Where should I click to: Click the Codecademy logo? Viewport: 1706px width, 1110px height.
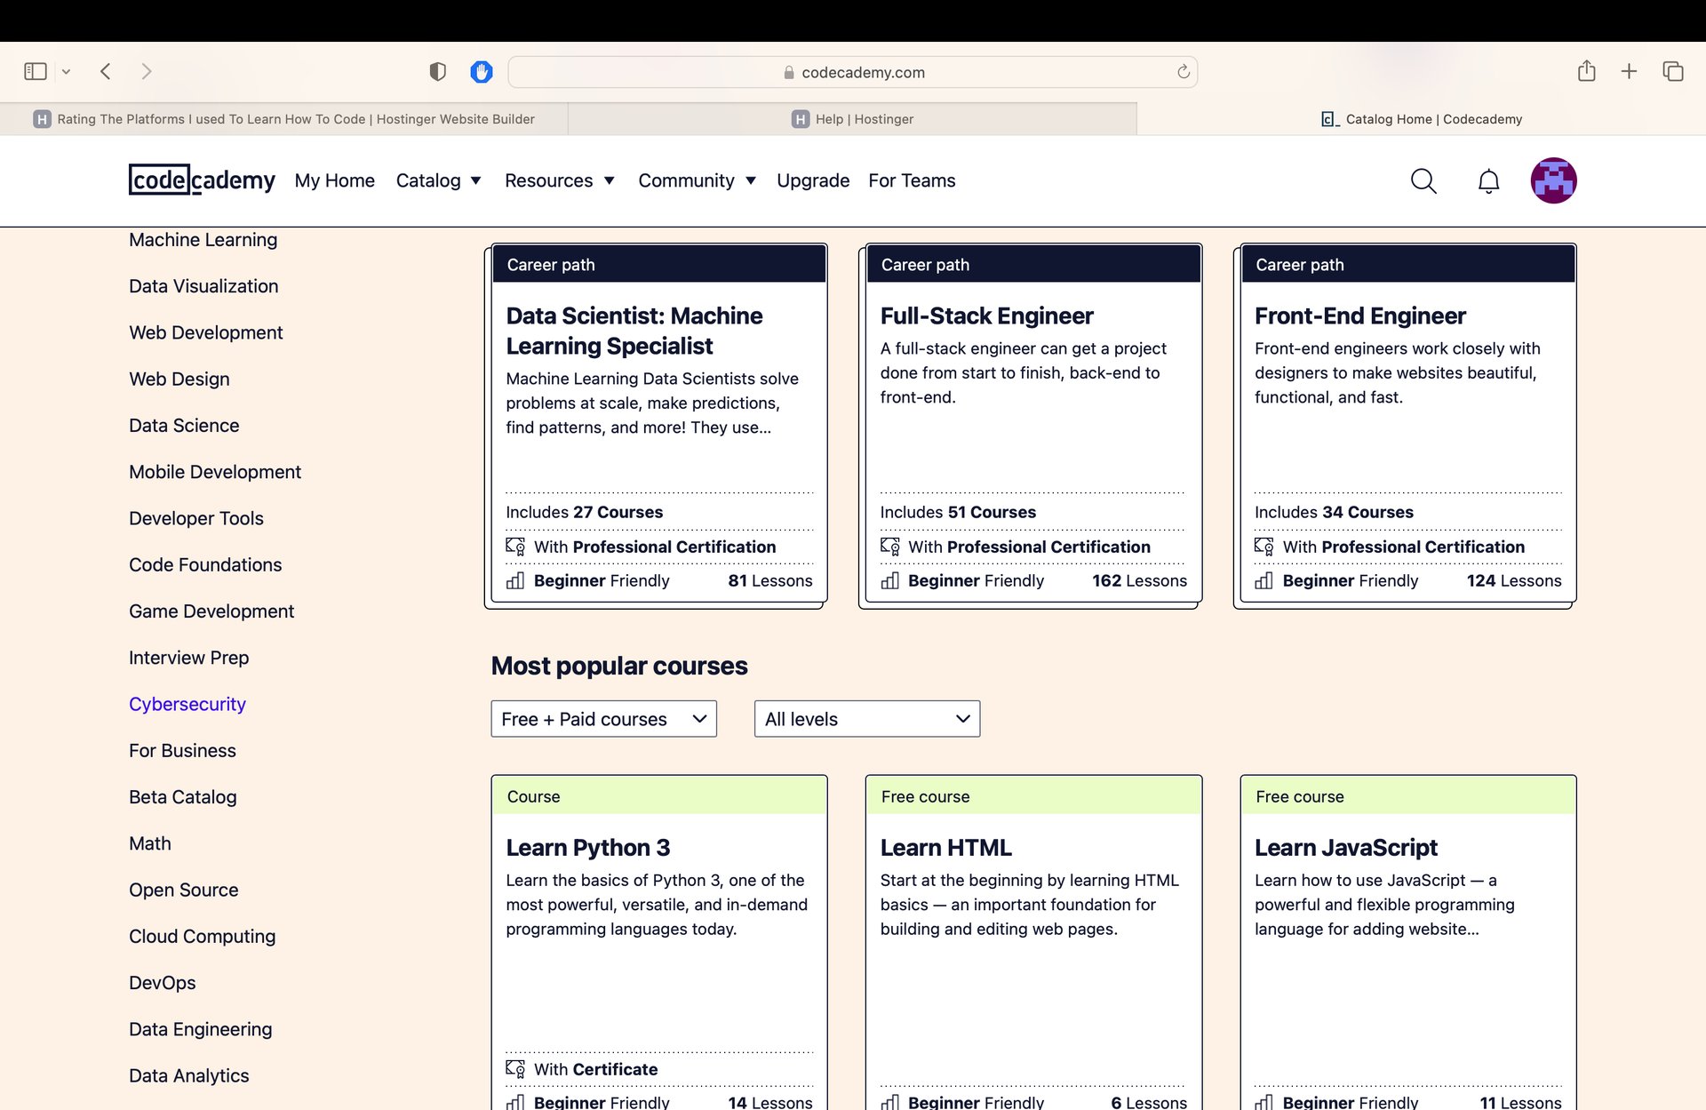(202, 180)
